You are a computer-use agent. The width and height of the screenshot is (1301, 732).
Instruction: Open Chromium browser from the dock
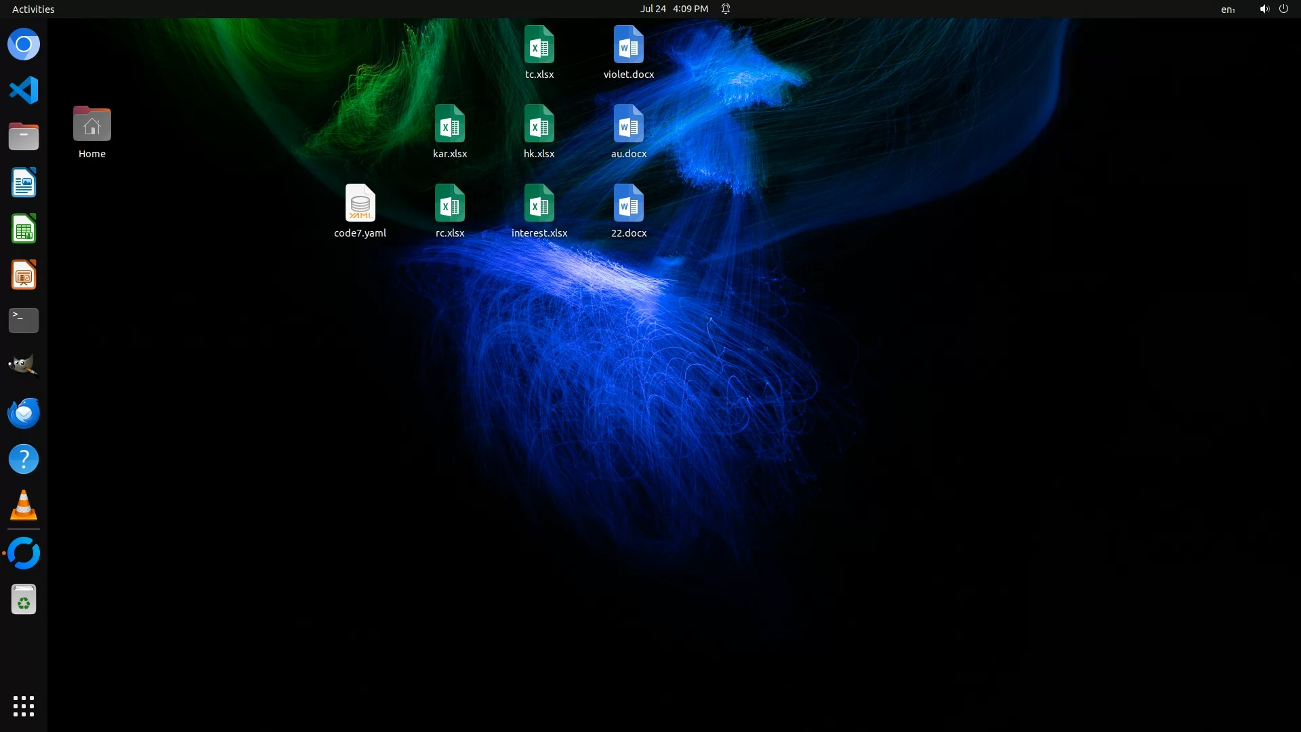[24, 45]
